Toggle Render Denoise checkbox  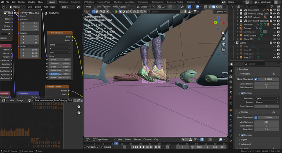(x=242, y=135)
